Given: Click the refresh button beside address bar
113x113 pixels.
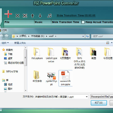Looking at the screenshot, I should click(87, 36).
